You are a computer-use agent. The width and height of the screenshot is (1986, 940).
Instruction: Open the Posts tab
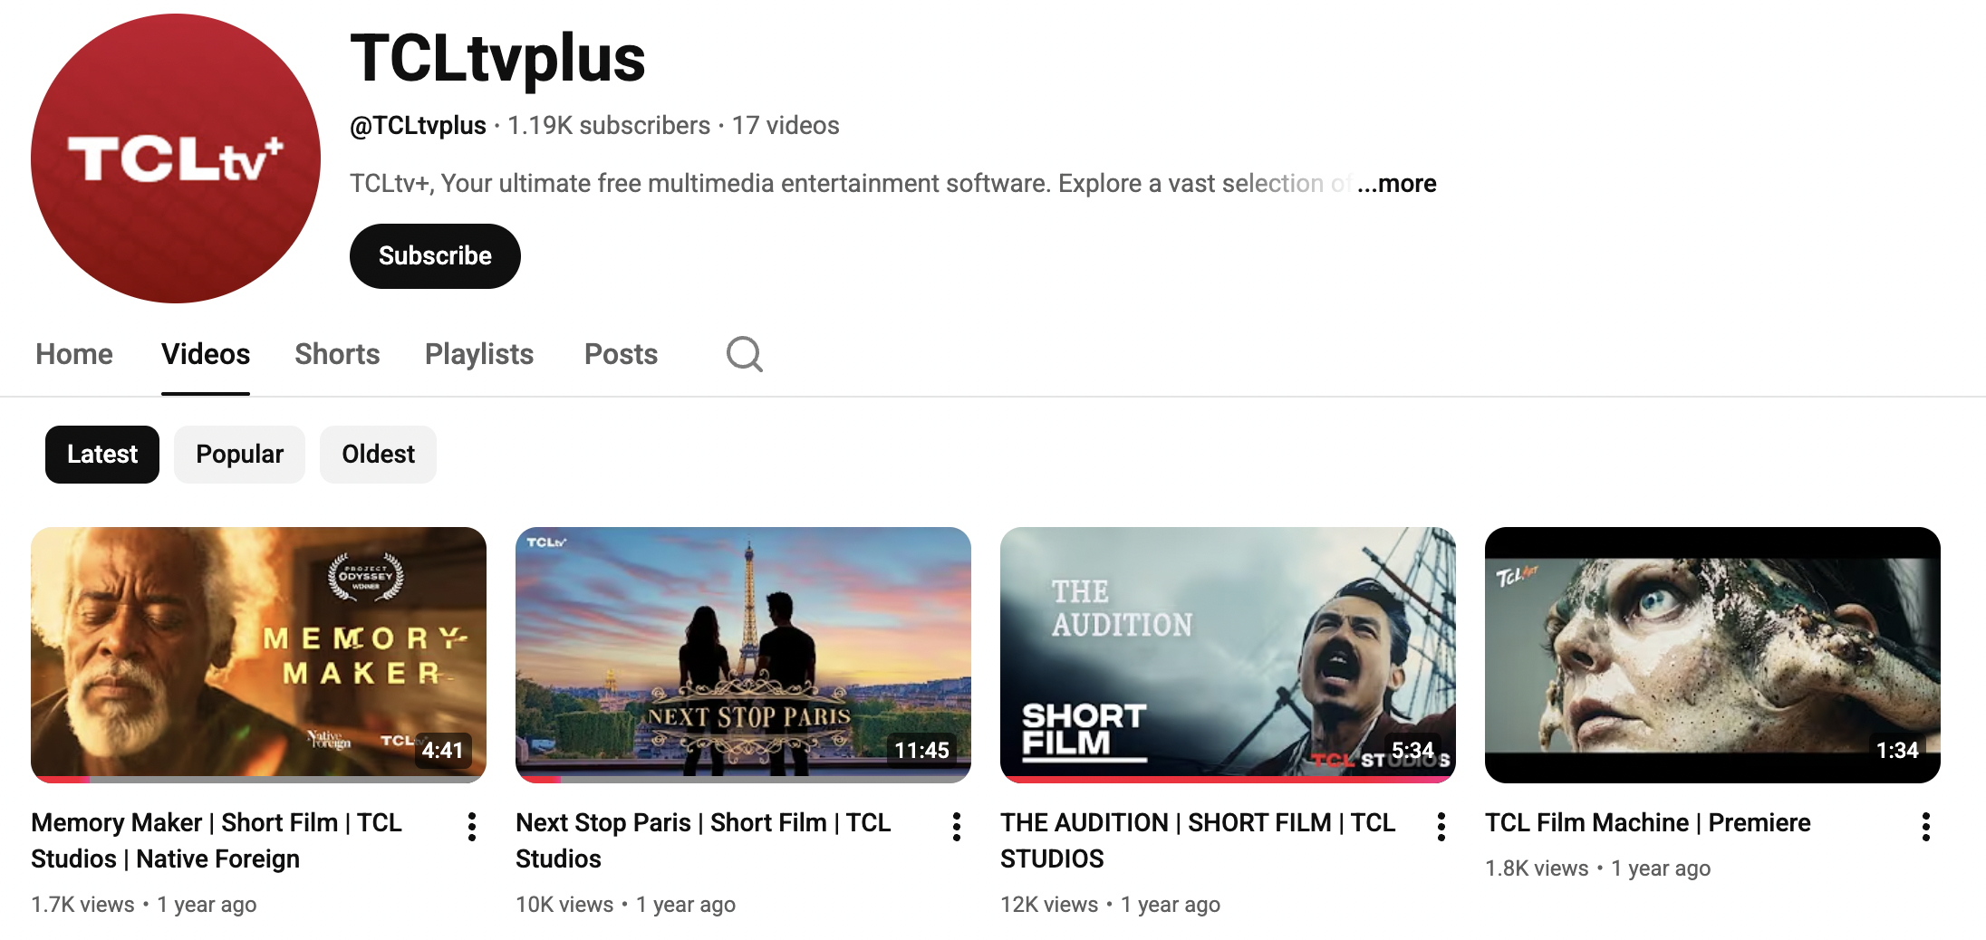[x=621, y=354]
